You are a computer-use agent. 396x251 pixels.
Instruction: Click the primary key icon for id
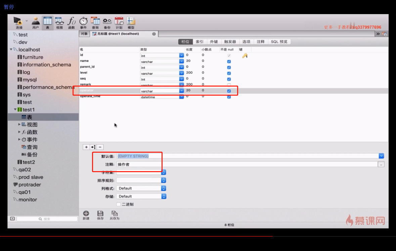coord(245,56)
